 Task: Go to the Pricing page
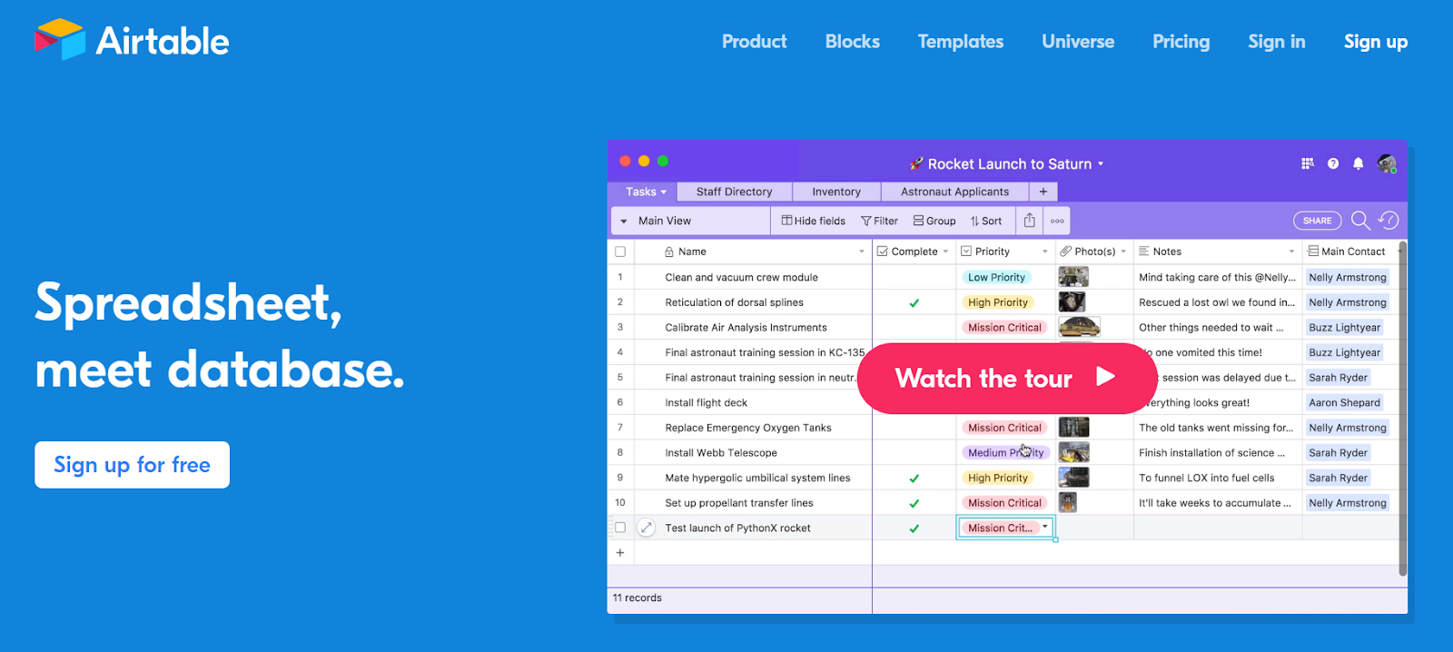(x=1181, y=42)
